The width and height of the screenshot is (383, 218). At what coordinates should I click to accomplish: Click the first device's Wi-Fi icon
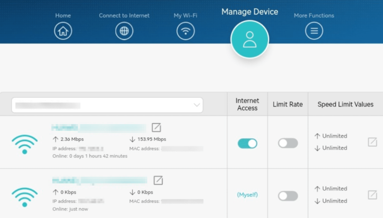[x=24, y=144]
